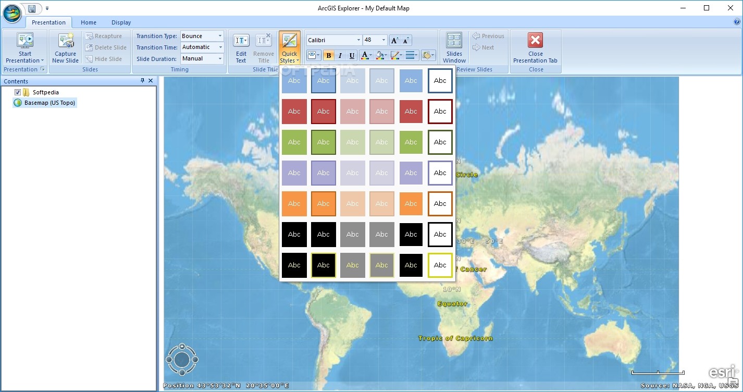
Task: Open the Display ribbon tab
Action: [121, 22]
